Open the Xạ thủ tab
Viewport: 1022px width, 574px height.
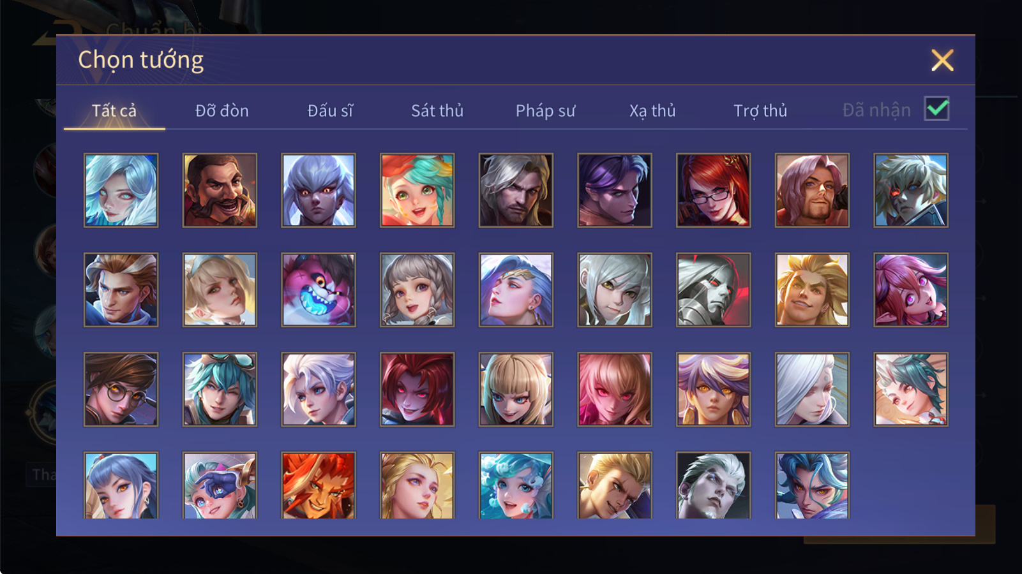[652, 110]
